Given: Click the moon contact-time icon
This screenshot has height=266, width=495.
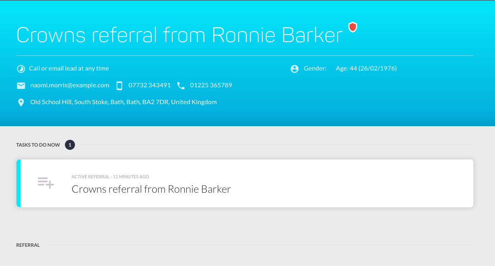Looking at the screenshot, I should [21, 69].
